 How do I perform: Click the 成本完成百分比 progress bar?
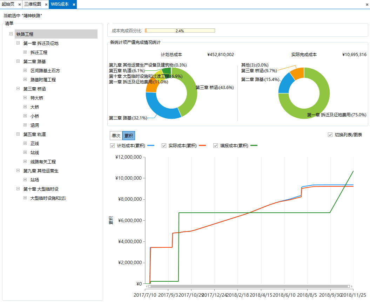click(180, 31)
